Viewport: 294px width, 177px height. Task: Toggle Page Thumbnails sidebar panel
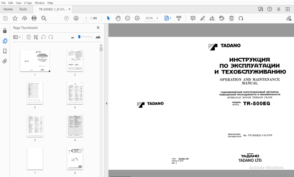coord(5,41)
